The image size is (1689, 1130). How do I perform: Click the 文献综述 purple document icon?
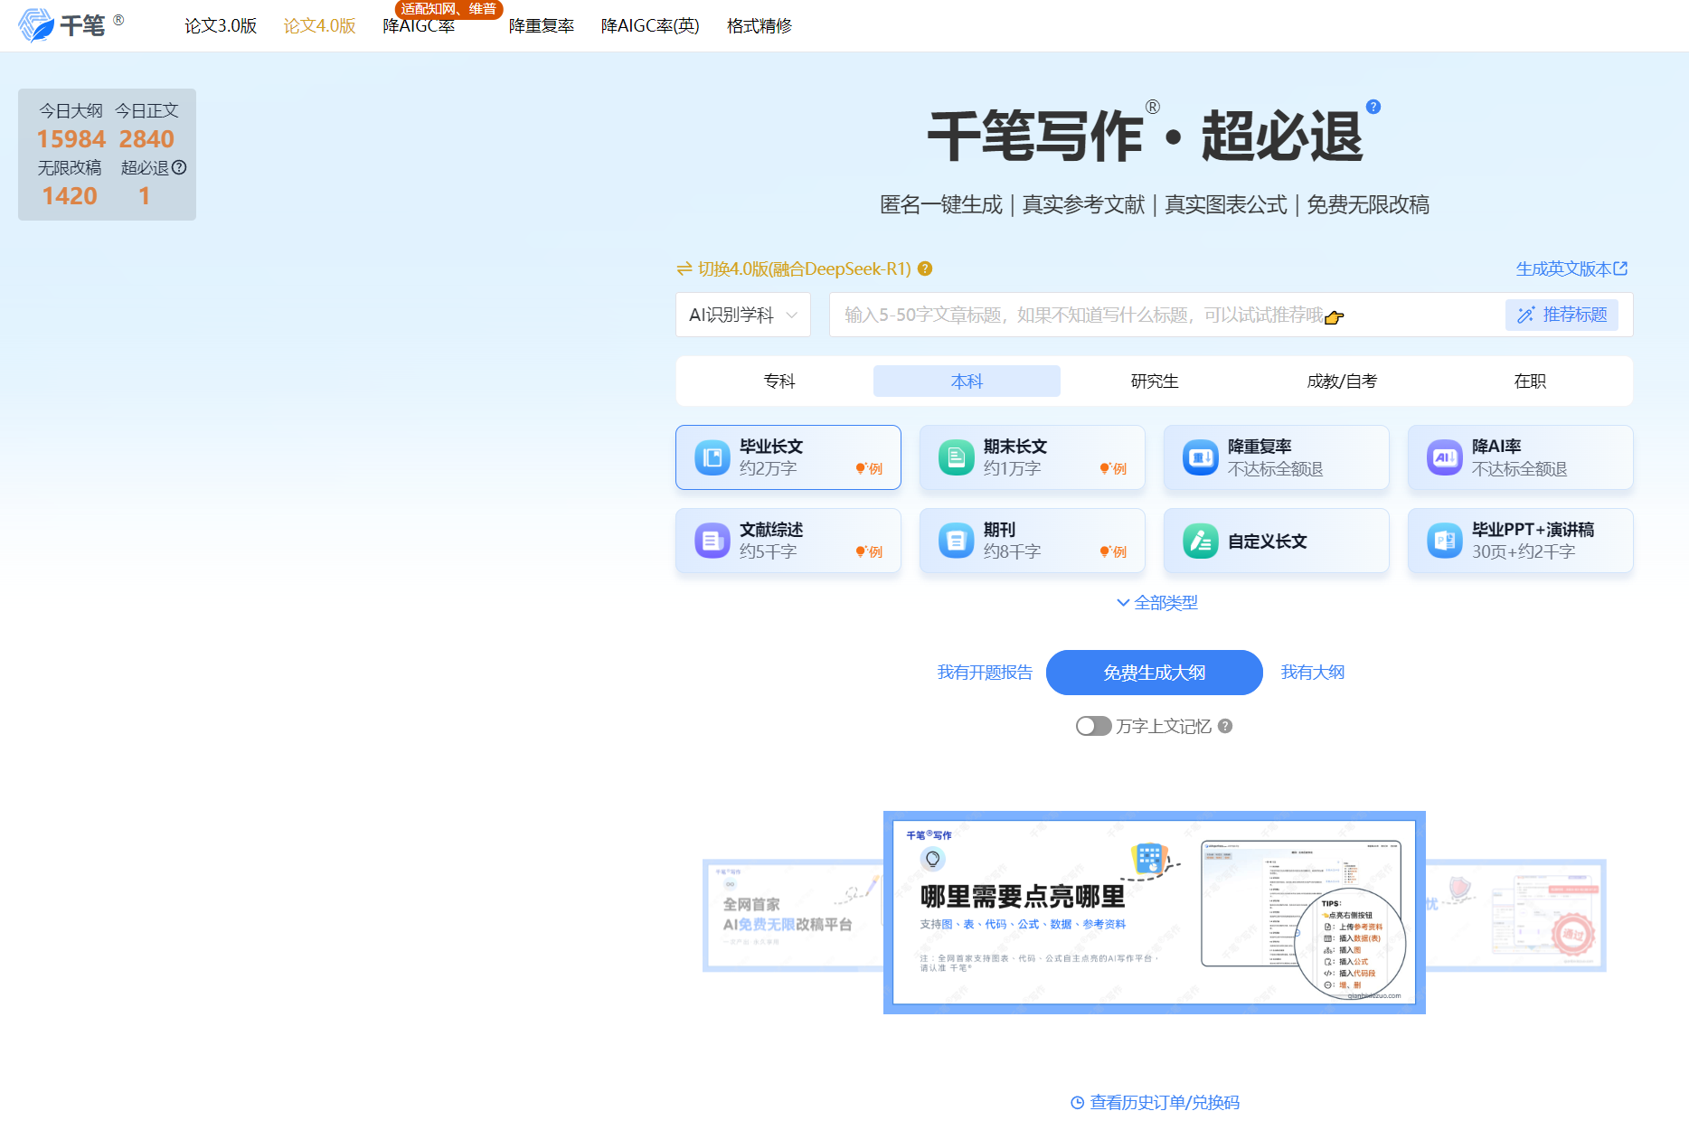coord(712,541)
